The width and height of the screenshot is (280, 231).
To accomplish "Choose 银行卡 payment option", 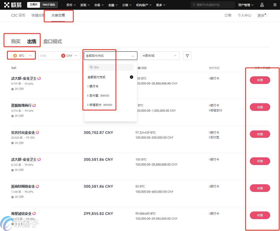I will tap(94, 86).
